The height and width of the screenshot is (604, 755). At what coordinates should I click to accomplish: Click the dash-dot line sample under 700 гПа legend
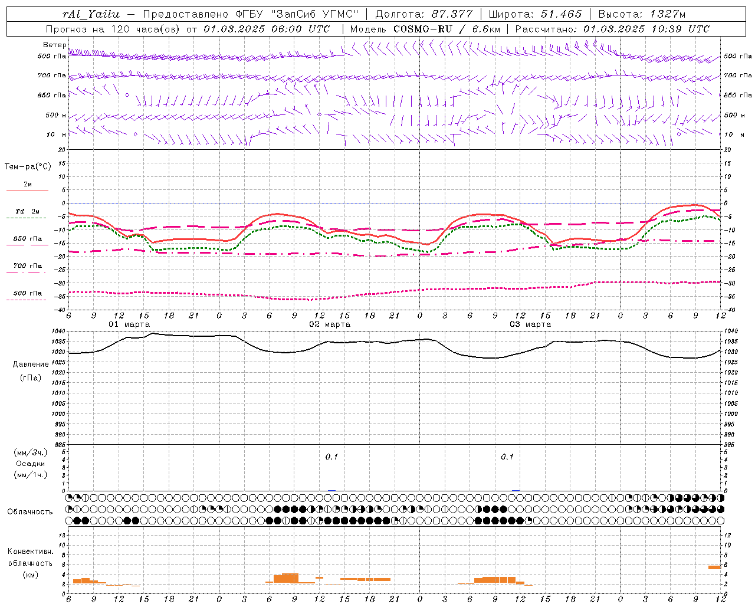pyautogui.click(x=26, y=273)
